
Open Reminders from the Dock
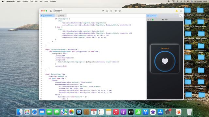[101, 112]
